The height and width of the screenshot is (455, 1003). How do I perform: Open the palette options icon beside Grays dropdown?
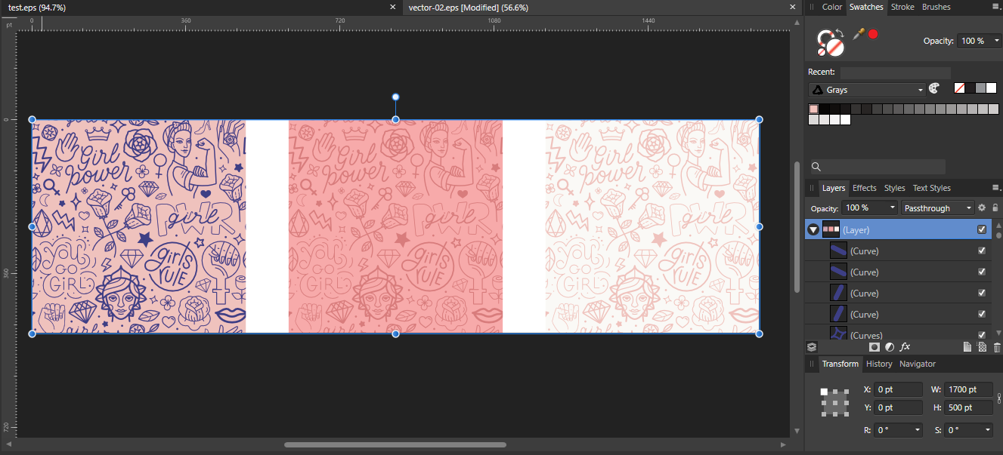934,88
